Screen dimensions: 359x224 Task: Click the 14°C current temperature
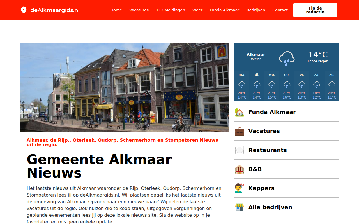pyautogui.click(x=318, y=54)
